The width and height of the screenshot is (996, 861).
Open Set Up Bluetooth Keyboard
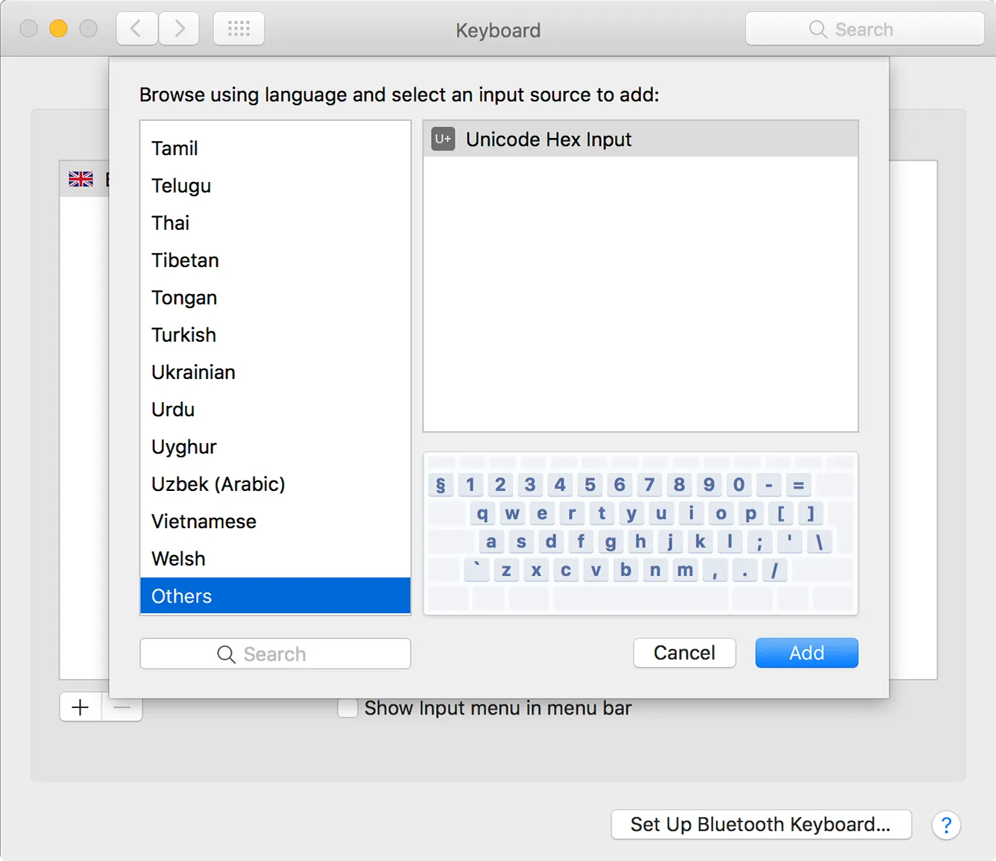click(x=760, y=824)
